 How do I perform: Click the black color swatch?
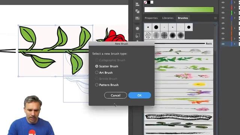pos(148,2)
